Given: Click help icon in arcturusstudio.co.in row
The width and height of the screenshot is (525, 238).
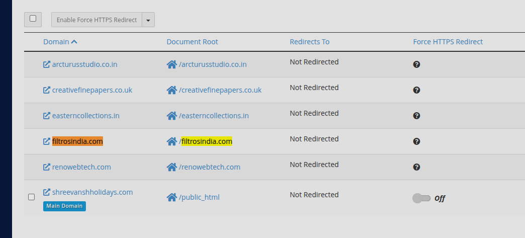Looking at the screenshot, I should (x=416, y=64).
